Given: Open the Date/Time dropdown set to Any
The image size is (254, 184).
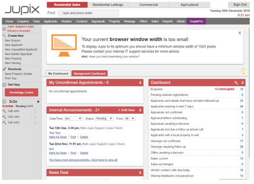Looking at the screenshot, I should tap(73, 119).
